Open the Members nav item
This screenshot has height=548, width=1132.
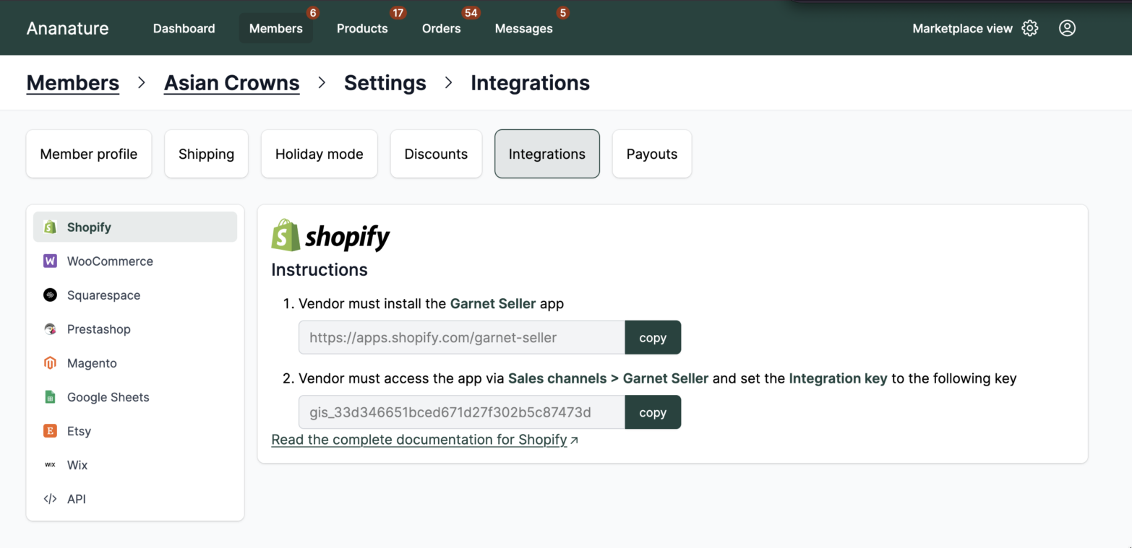pos(275,29)
